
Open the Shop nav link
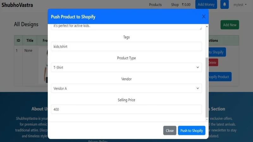click(175, 5)
